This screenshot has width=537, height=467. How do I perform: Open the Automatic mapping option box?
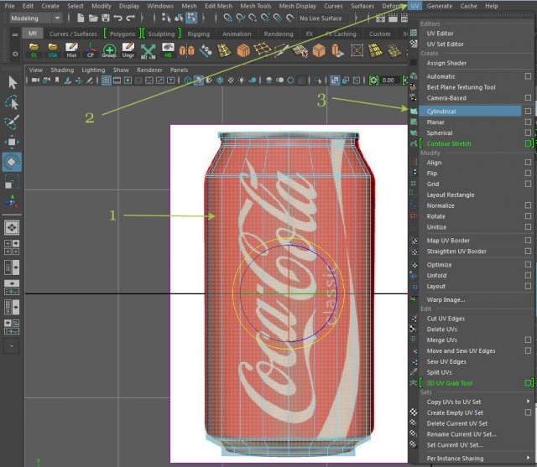[x=528, y=76]
